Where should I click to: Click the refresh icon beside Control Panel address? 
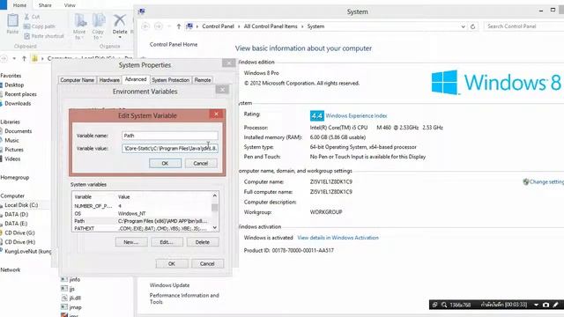coord(472,26)
